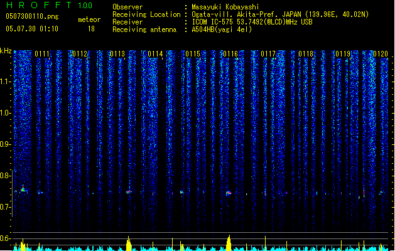Click time marker 0117
This screenshot has height=251, width=395.
pos(268,54)
